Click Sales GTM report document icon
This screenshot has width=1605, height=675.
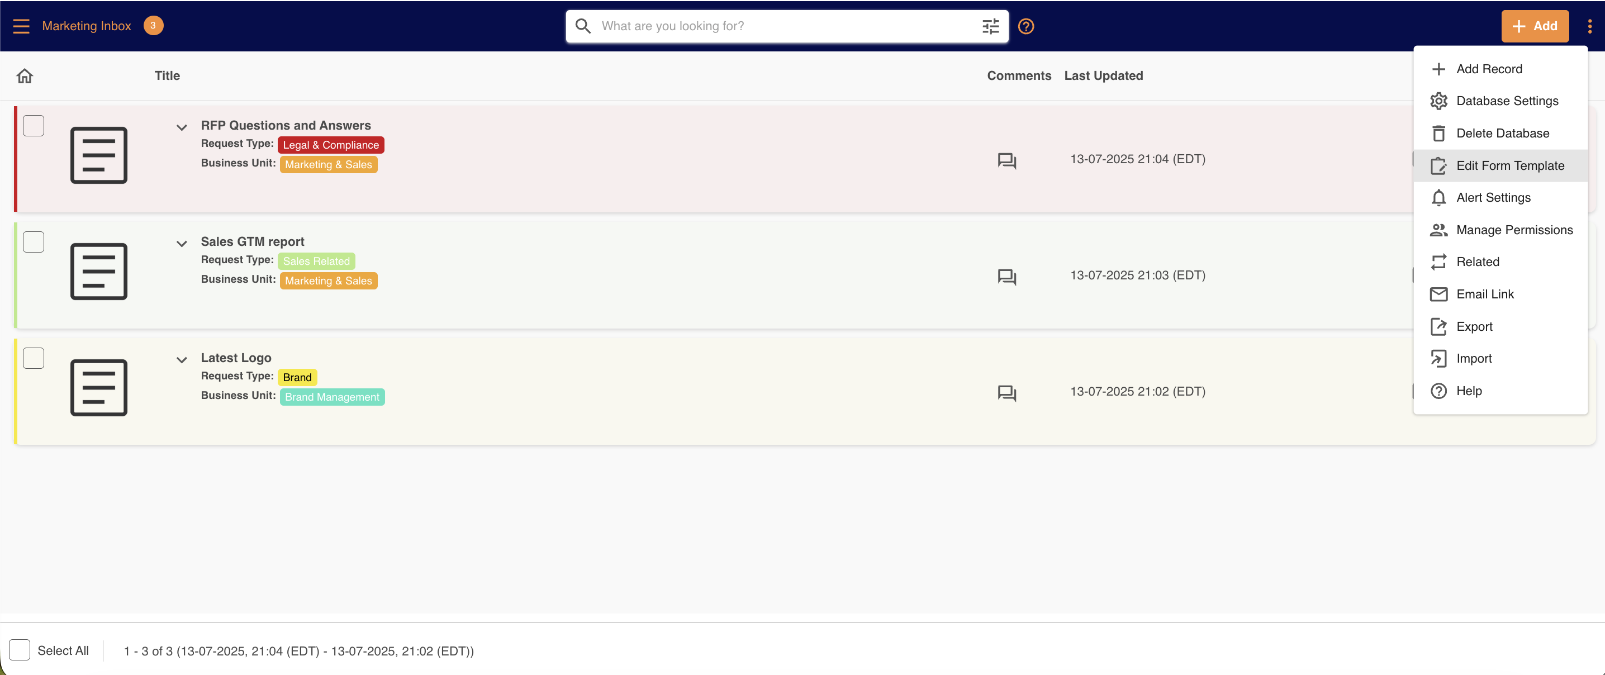[98, 271]
